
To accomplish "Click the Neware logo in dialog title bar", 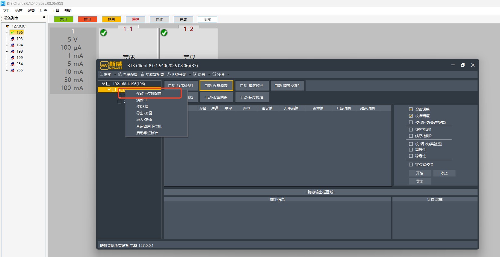I will pyautogui.click(x=111, y=65).
